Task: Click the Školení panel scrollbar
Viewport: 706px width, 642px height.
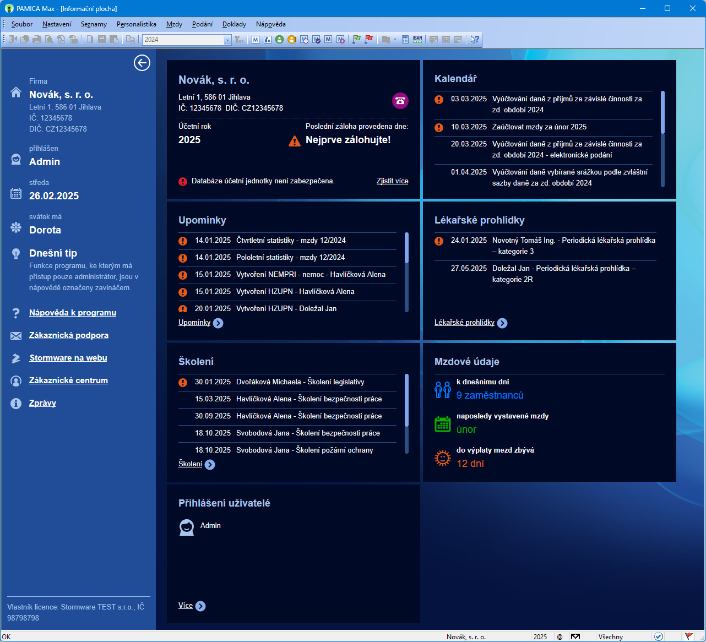Action: (407, 414)
